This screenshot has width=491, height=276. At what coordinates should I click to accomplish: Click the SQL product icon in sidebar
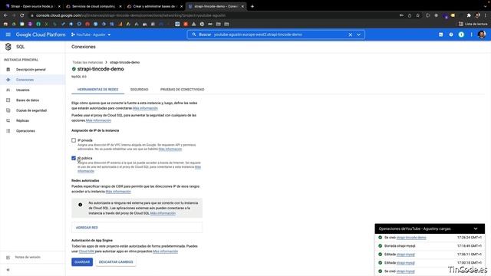[x=8, y=47]
